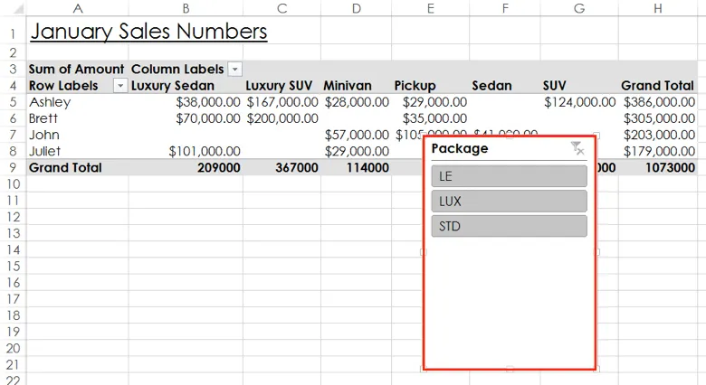
Task: Click column D header
Action: tap(356, 8)
